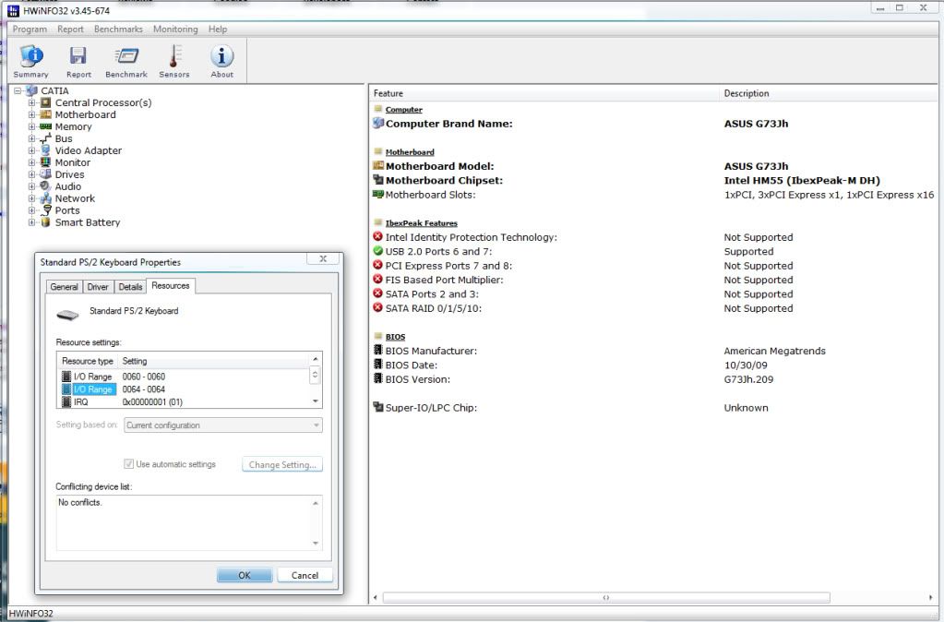The width and height of the screenshot is (944, 622).
Task: Click red X icon for SATA RAID 0/1/5/10
Action: (378, 307)
